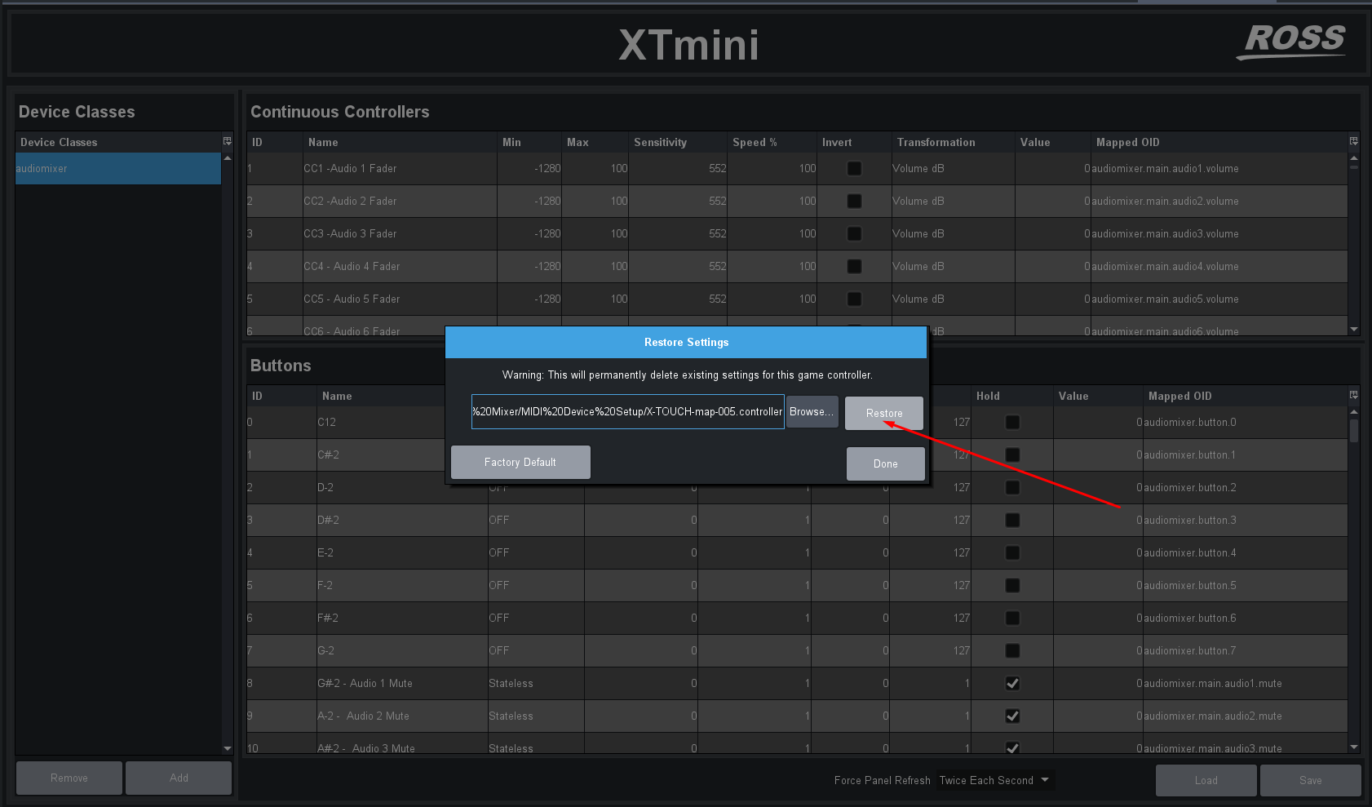This screenshot has width=1372, height=807.
Task: Open column options icon in Buttons table header
Action: (x=1354, y=396)
